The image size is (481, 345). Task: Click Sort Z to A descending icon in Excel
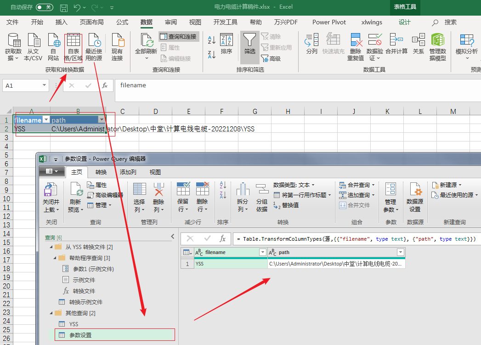click(x=212, y=54)
